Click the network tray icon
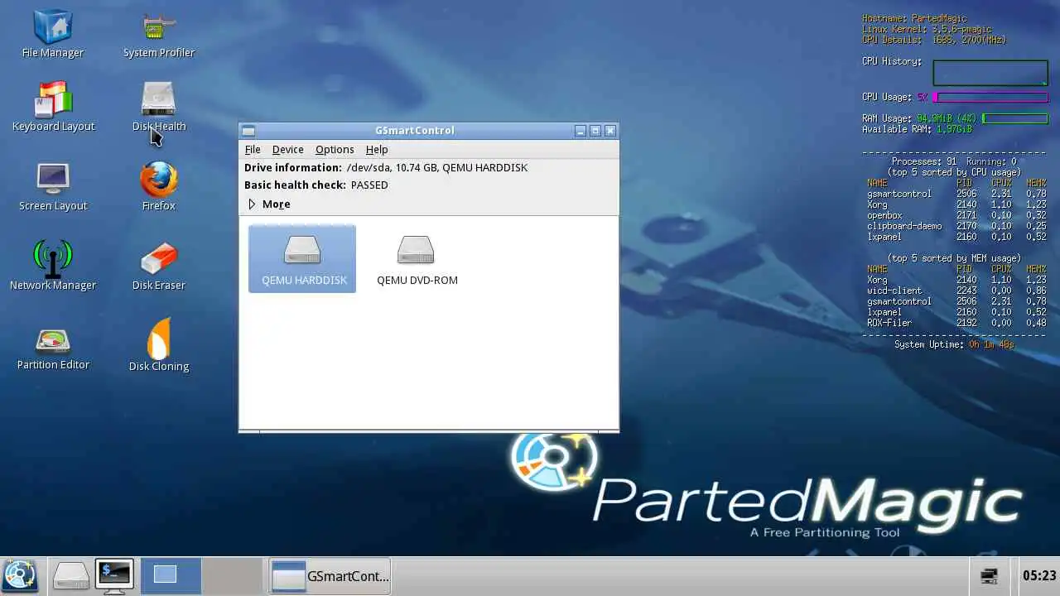This screenshot has width=1060, height=596. (x=988, y=575)
